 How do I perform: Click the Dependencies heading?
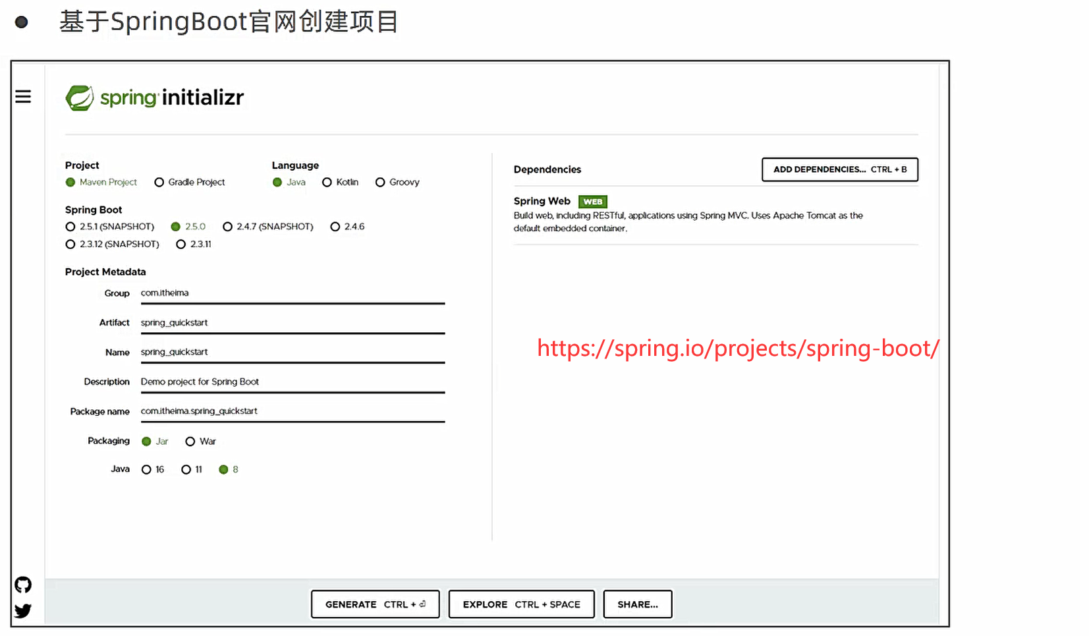point(547,169)
